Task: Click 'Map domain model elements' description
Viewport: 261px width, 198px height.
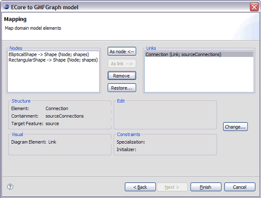Action: 33,28
